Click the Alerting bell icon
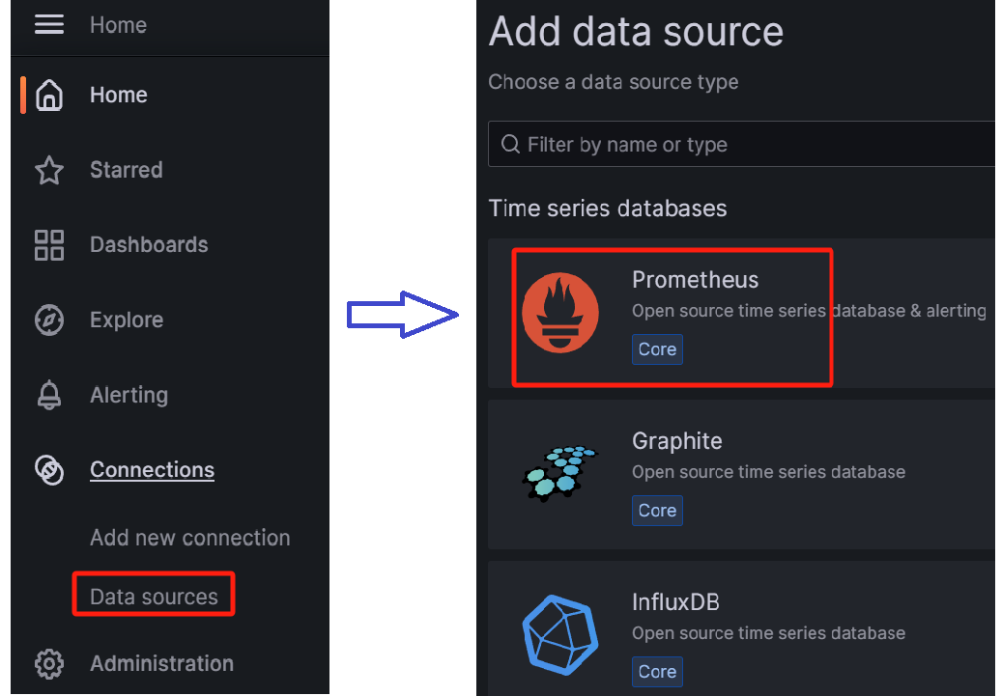Viewport: 1001px width, 696px height. (x=49, y=395)
